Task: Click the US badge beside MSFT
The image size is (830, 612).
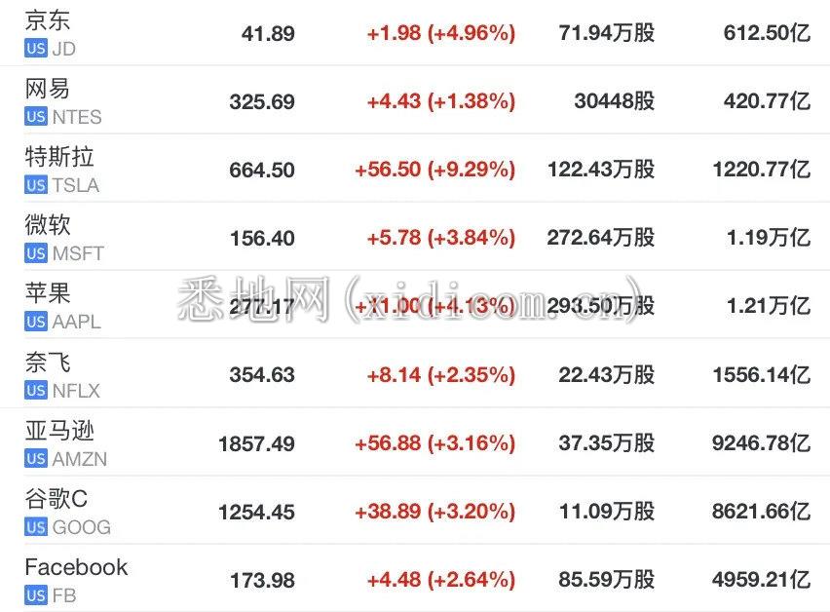Action: pos(35,253)
